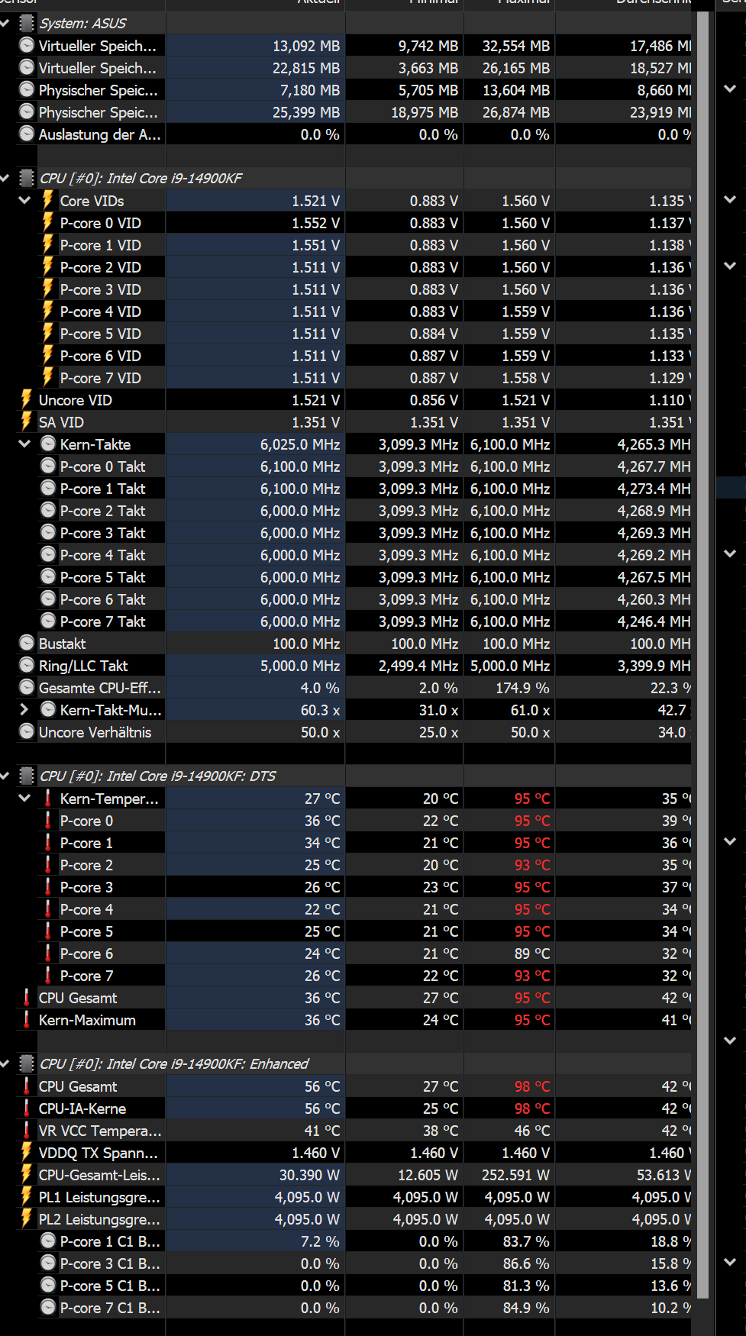The width and height of the screenshot is (746, 1336).
Task: Click the 50.0 x current Uncore Verhältnis value
Action: (x=320, y=732)
